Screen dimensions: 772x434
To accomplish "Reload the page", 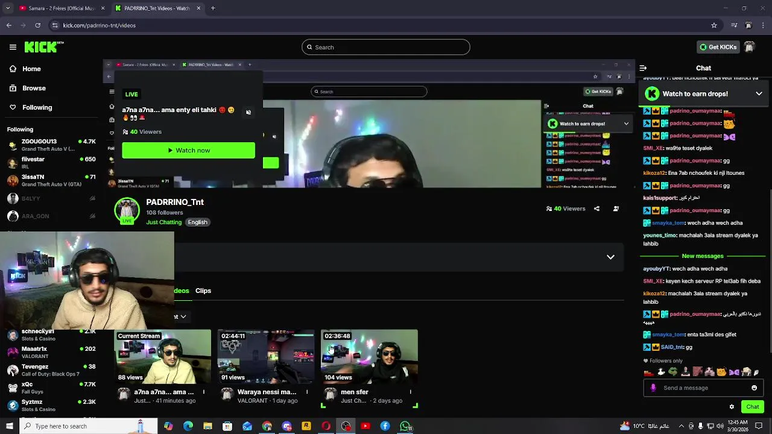I will pos(38,25).
